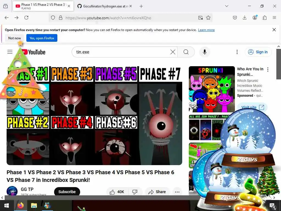Reload the current page
Image resolution: width=281 pixels, height=211 pixels.
26,18
